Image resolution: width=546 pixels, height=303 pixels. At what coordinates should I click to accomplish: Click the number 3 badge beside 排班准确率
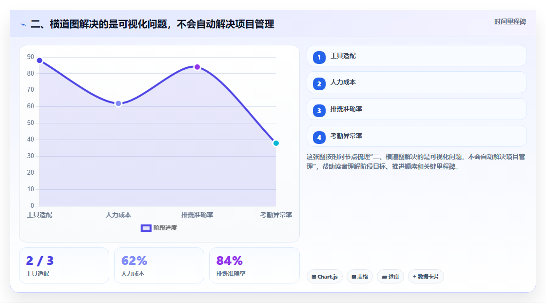click(x=319, y=111)
